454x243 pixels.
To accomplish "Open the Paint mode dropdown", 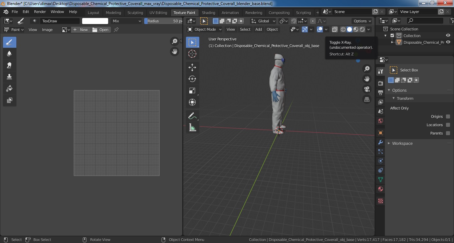I will (x=14, y=30).
